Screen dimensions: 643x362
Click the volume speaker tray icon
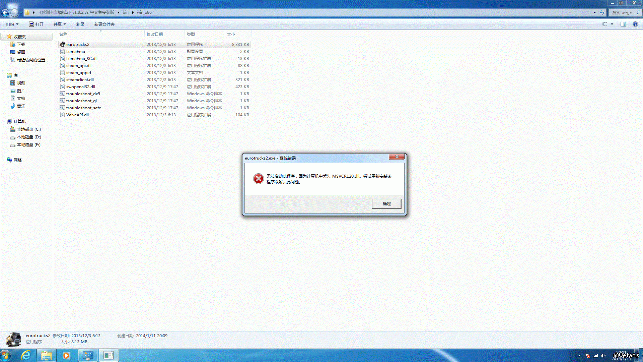(603, 356)
